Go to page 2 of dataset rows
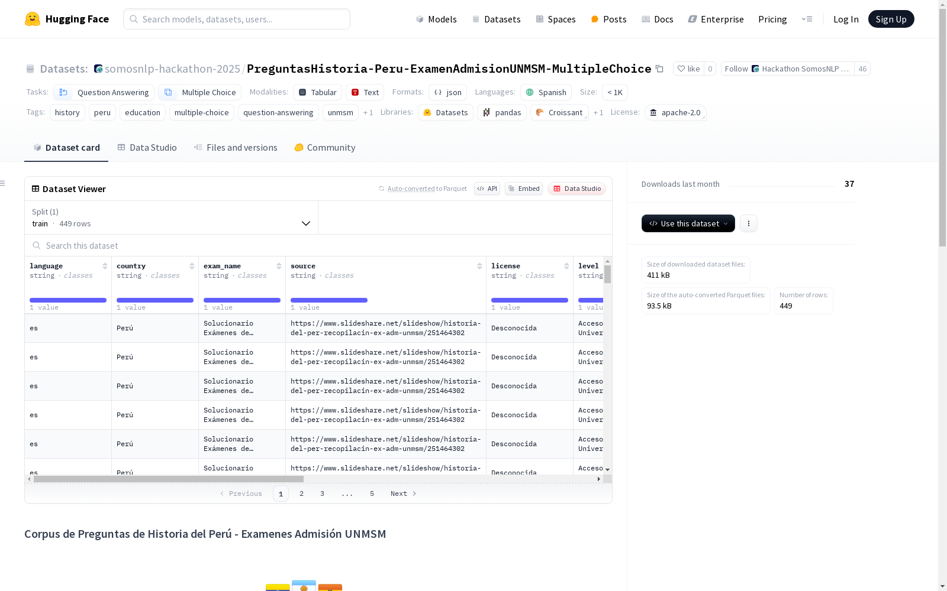Image resolution: width=947 pixels, height=591 pixels. pyautogui.click(x=301, y=493)
